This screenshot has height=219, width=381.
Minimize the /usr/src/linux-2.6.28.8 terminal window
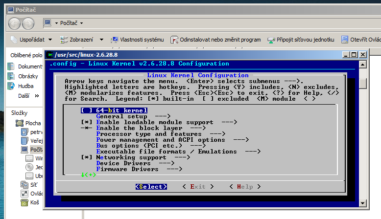click(x=346, y=55)
